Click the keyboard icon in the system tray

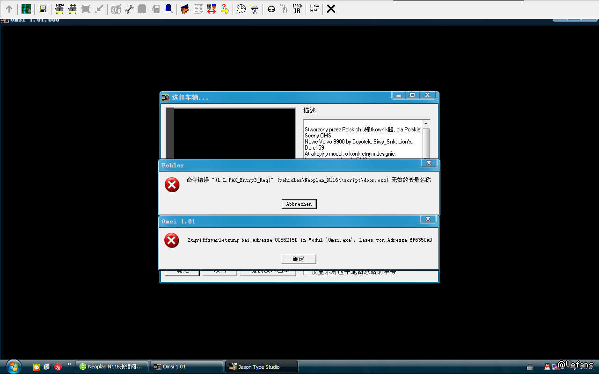coord(530,367)
